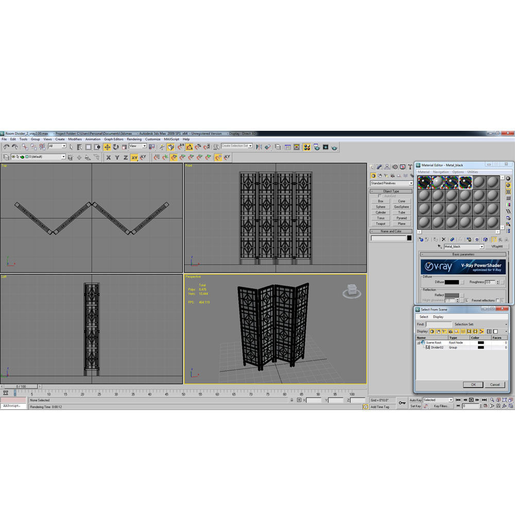
Task: Open the Create Selection Set dropdown
Action: (x=237, y=146)
